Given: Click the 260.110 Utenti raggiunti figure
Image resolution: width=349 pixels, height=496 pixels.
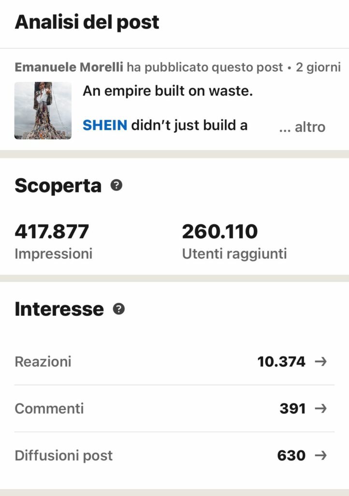Looking at the screenshot, I should (220, 232).
